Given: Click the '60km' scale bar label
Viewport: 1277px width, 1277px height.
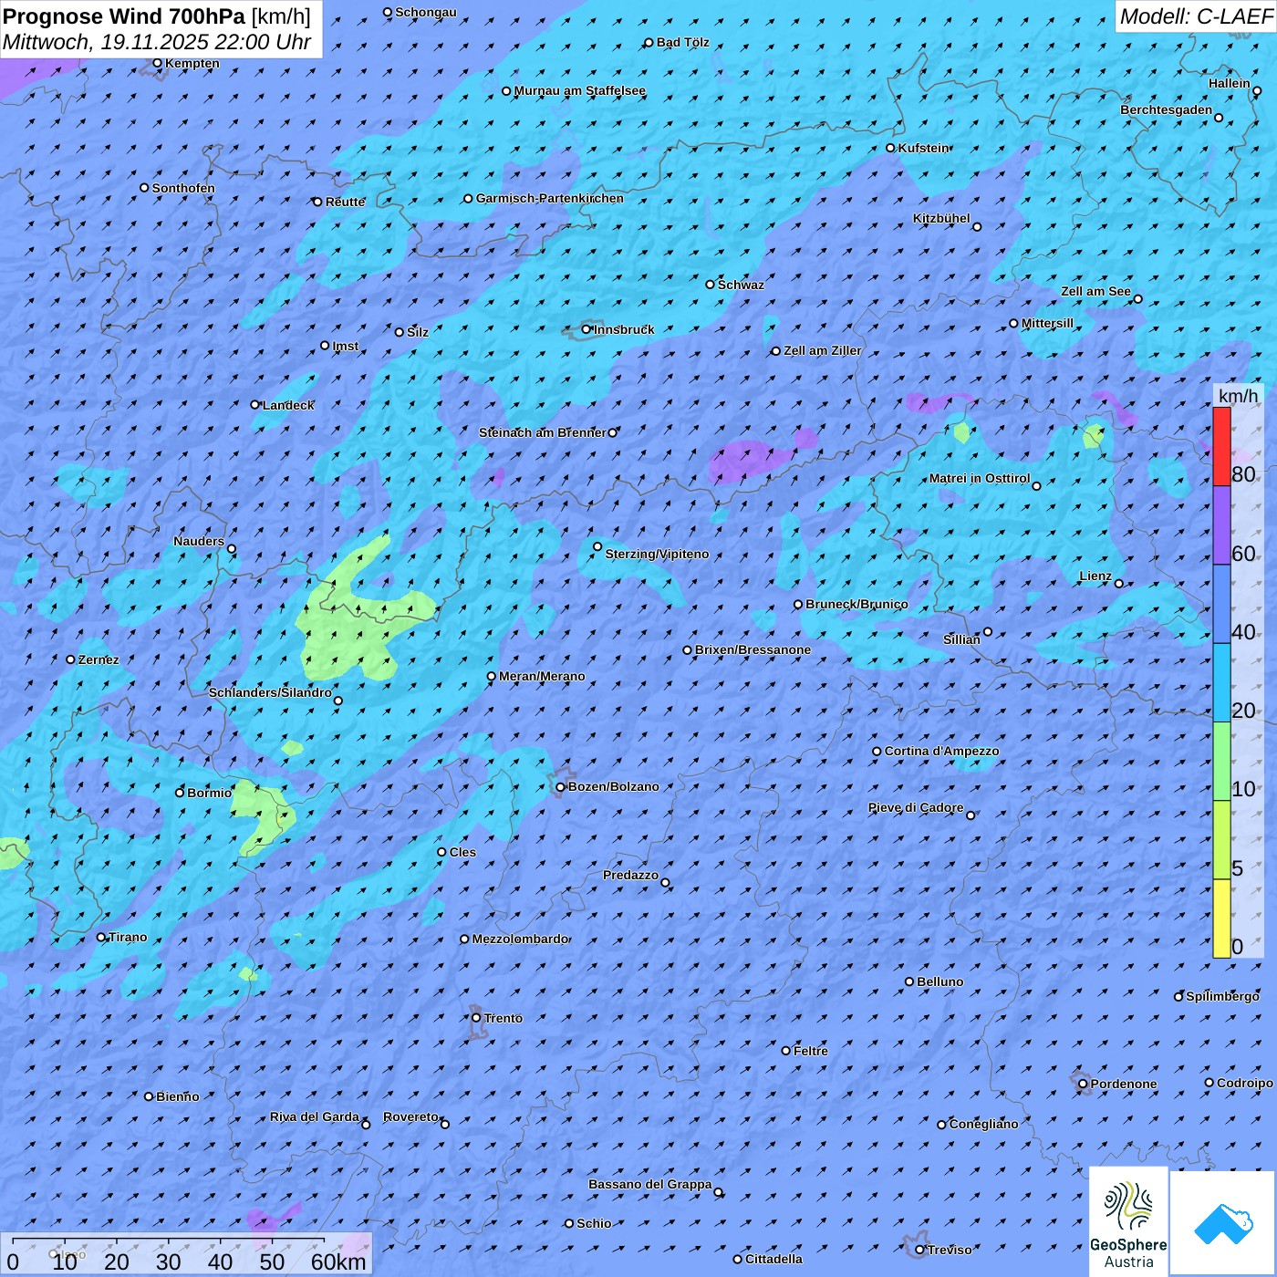Looking at the screenshot, I should pyautogui.click(x=338, y=1261).
